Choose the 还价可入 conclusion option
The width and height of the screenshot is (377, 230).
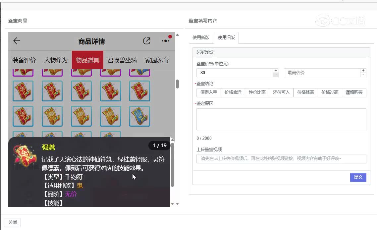pyautogui.click(x=281, y=92)
